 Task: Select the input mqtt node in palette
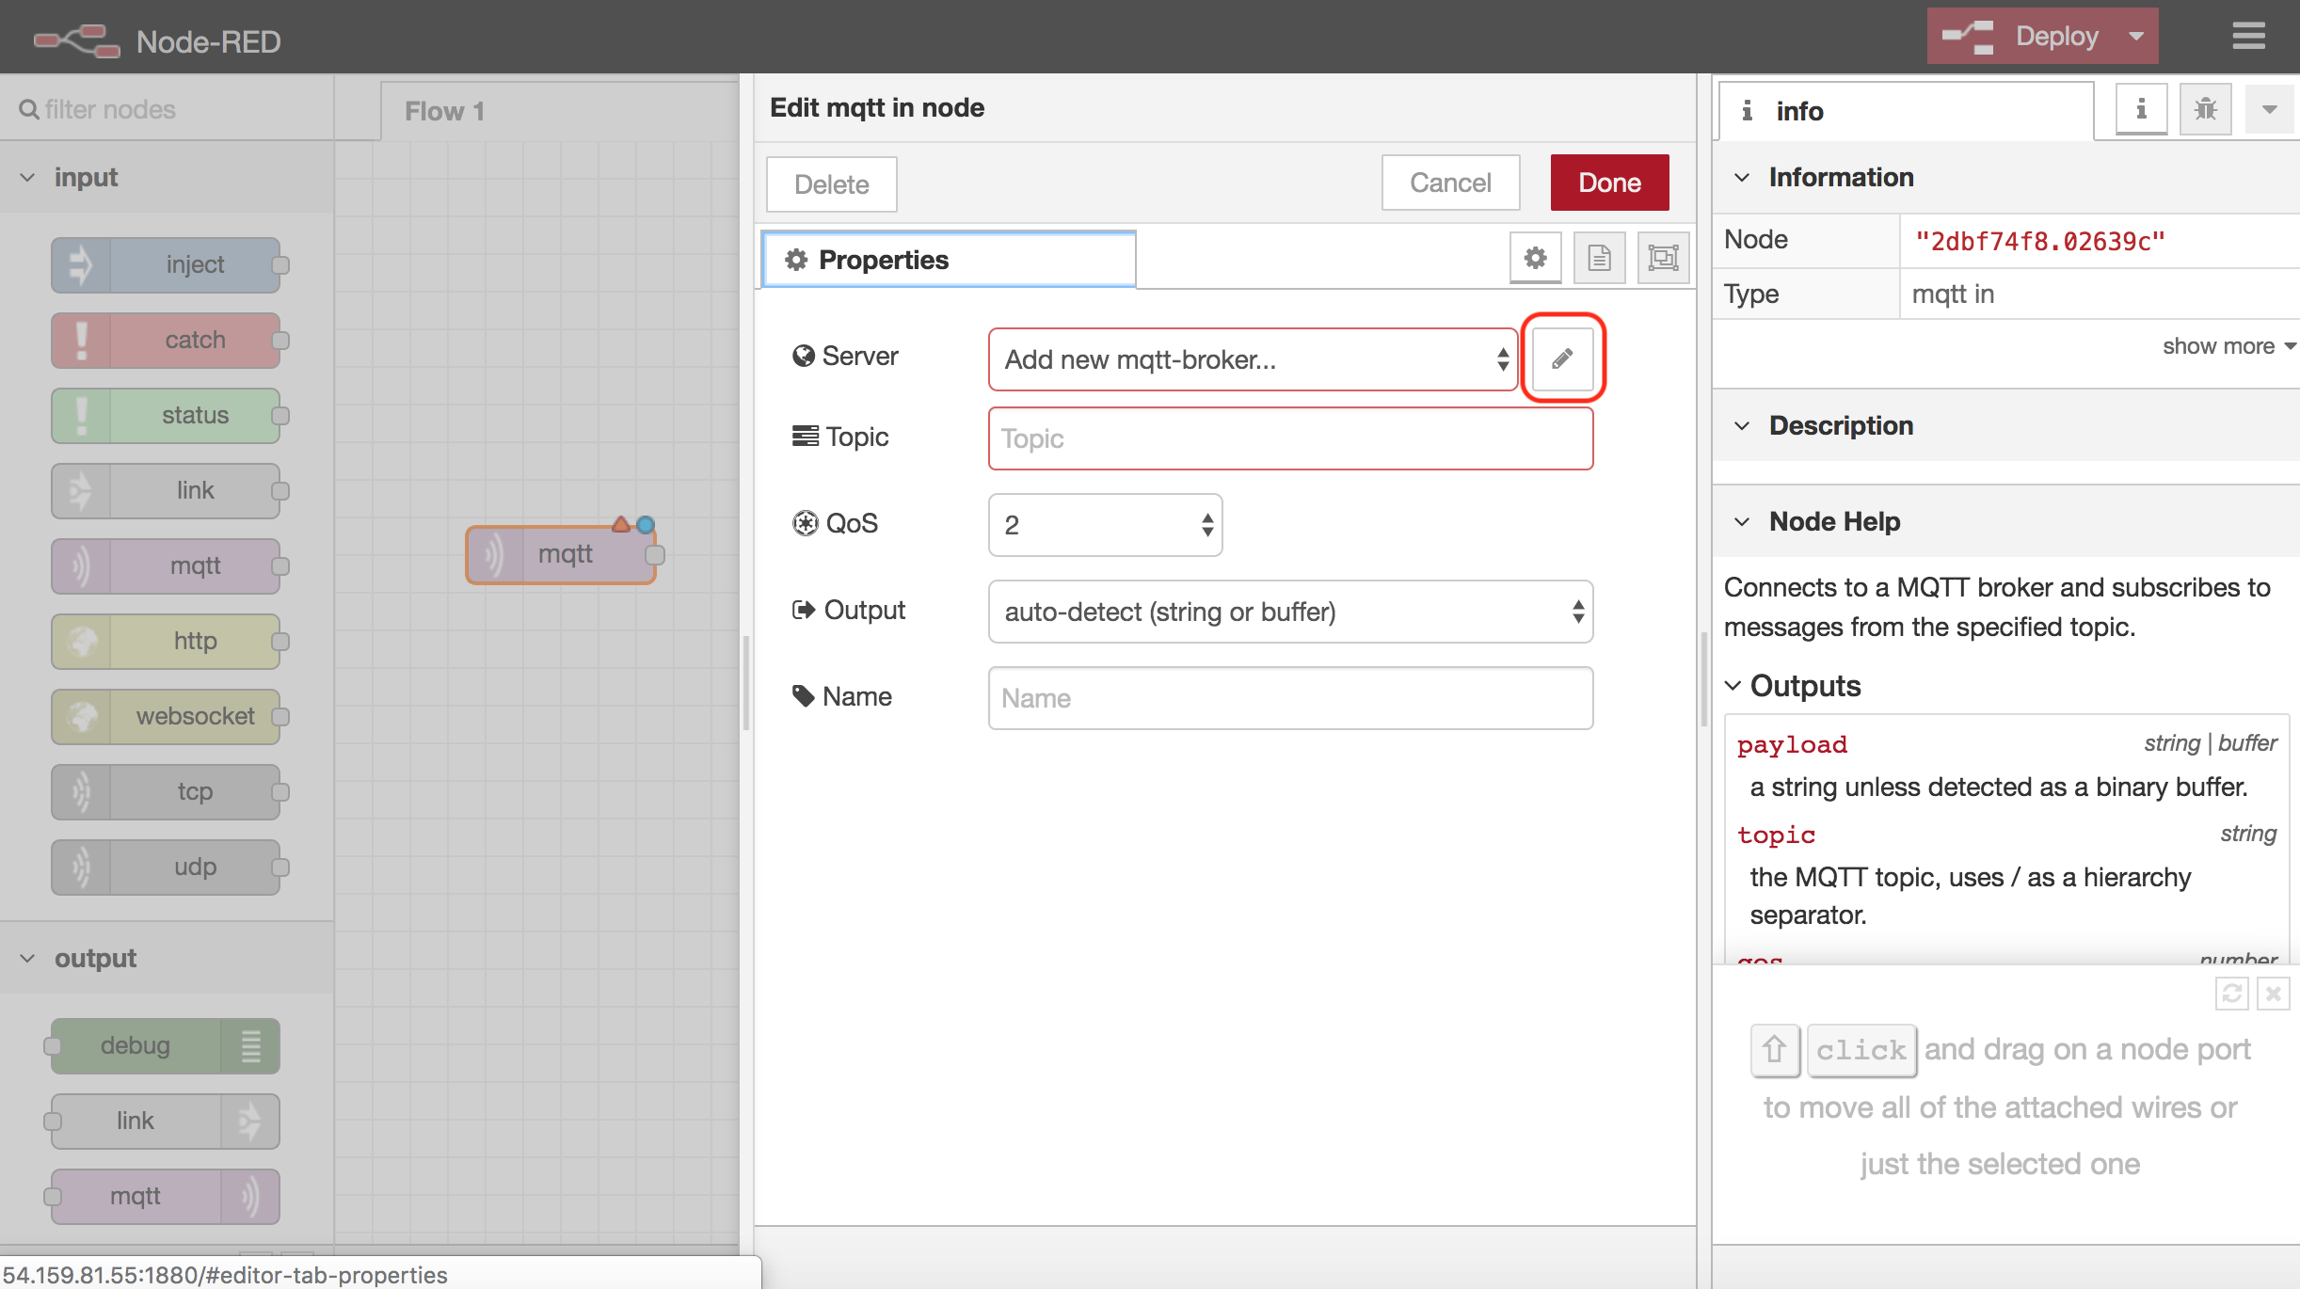coord(167,565)
